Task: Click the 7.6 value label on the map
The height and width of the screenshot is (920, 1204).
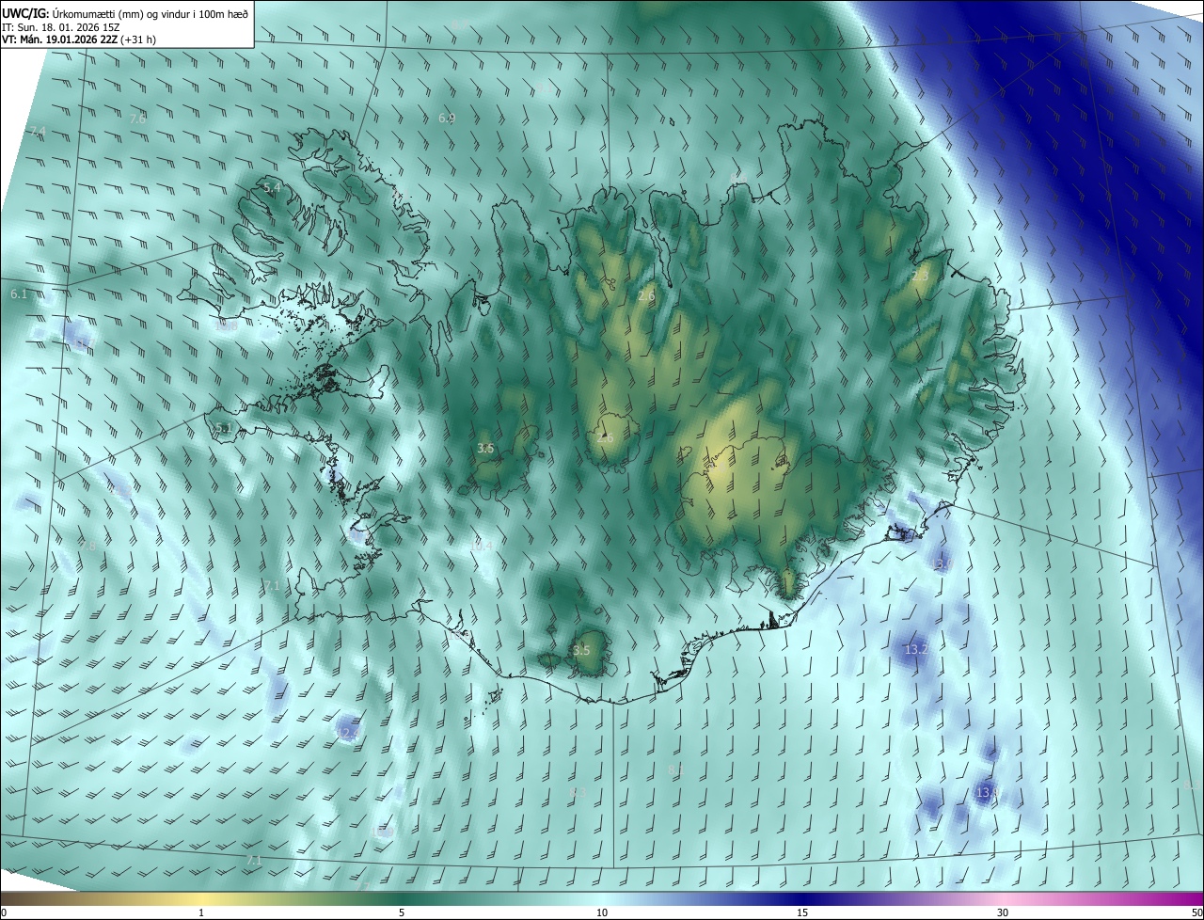Action: (137, 119)
